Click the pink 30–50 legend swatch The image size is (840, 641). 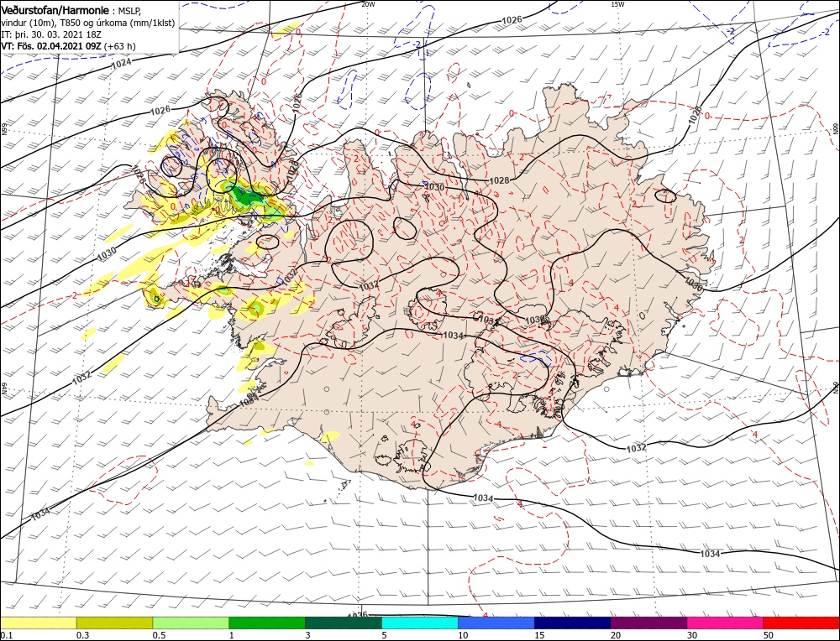(x=725, y=623)
